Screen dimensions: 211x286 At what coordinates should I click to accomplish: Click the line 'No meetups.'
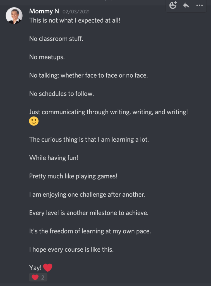47,57
